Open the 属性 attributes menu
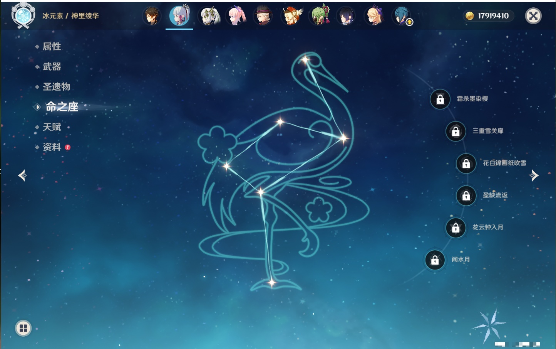Image resolution: width=556 pixels, height=349 pixels. (52, 47)
